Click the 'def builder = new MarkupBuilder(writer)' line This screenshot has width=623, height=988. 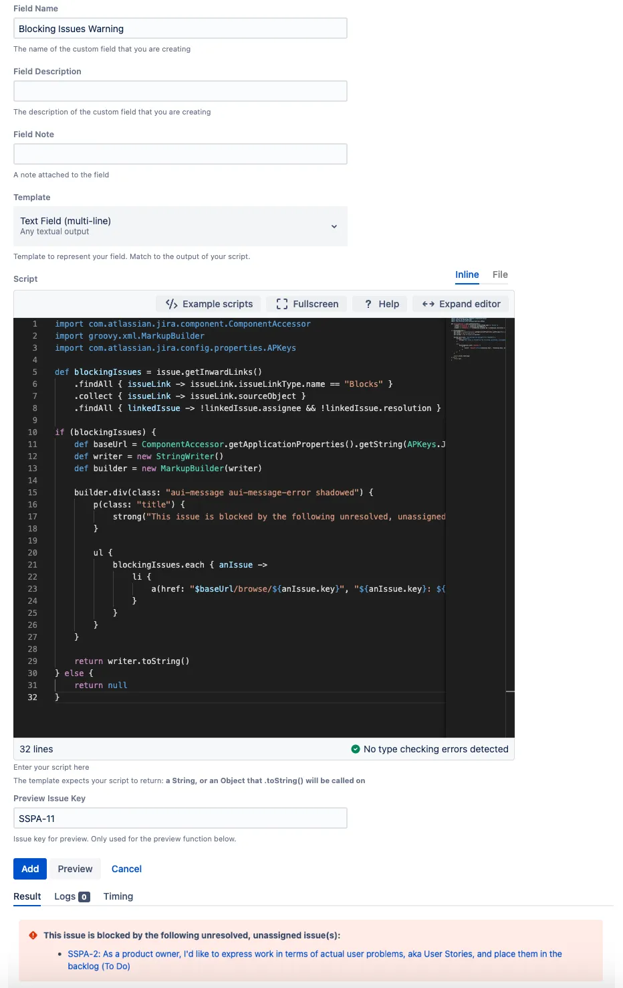point(168,469)
